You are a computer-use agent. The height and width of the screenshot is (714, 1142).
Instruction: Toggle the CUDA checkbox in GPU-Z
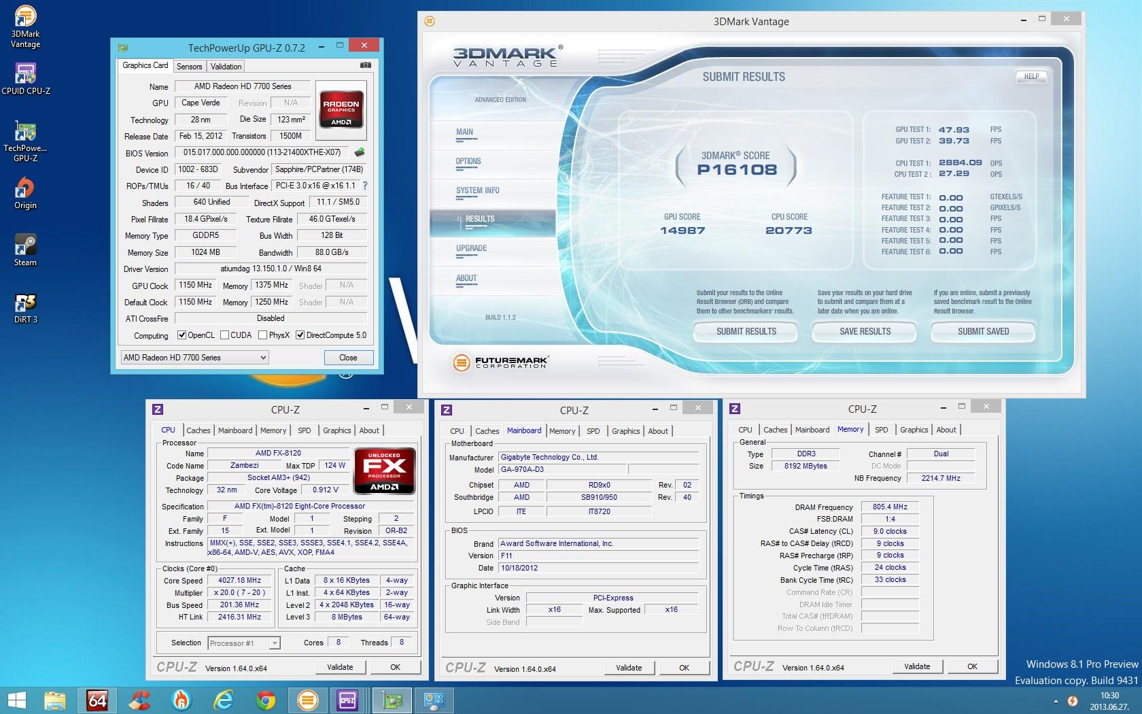(224, 335)
